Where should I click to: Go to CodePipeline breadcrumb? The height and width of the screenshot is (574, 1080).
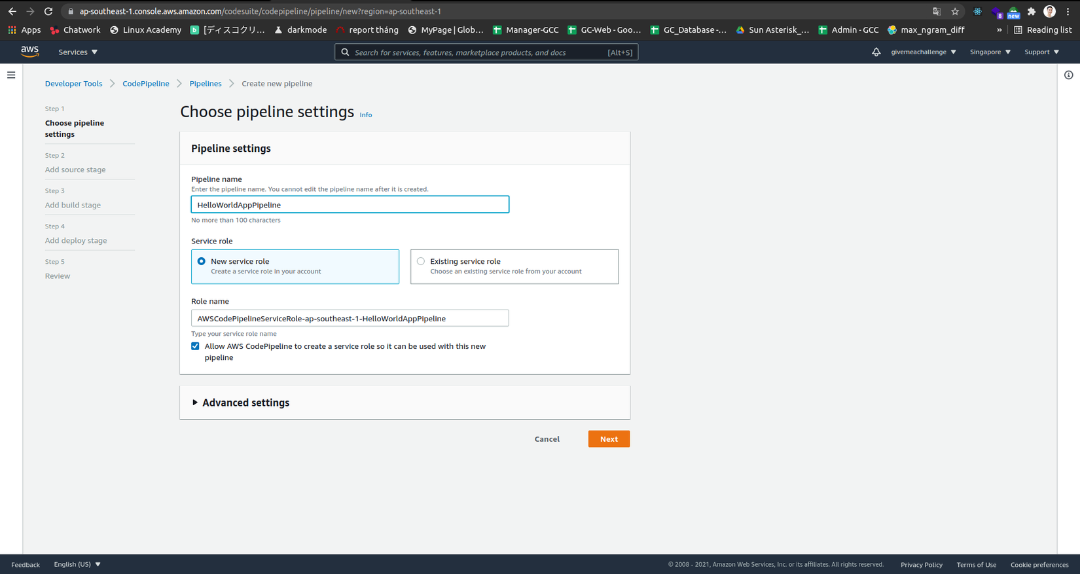(x=145, y=84)
